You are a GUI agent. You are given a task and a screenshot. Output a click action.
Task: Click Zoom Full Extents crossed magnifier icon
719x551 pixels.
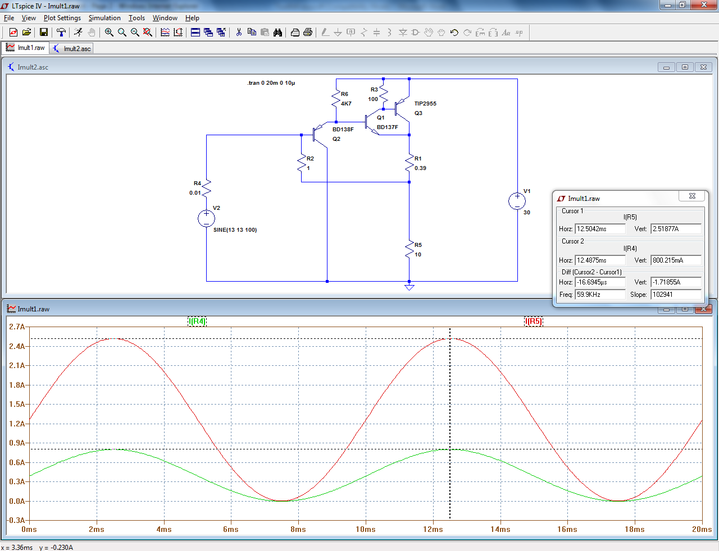(x=148, y=33)
